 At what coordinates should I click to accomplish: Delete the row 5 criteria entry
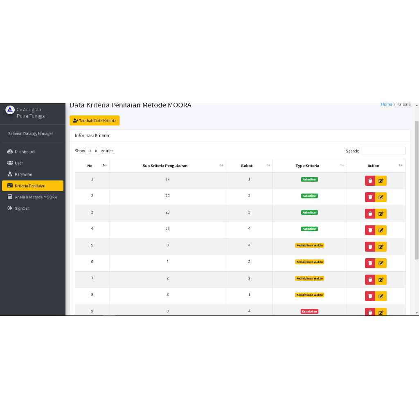point(370,247)
